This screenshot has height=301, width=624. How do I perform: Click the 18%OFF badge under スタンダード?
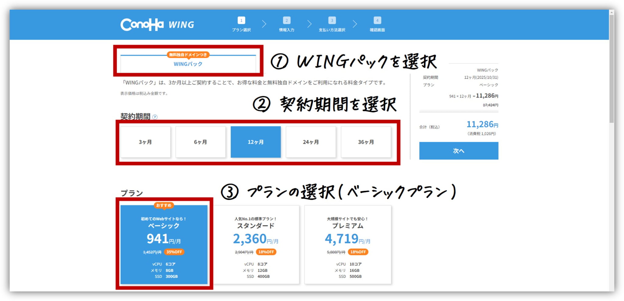266,252
